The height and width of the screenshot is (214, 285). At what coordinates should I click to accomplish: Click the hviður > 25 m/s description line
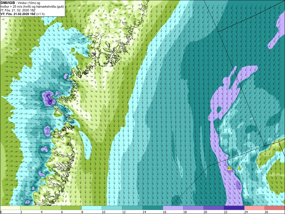(x=32, y=7)
